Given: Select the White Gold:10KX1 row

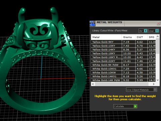Looking at the screenshot, I should 123,69.
